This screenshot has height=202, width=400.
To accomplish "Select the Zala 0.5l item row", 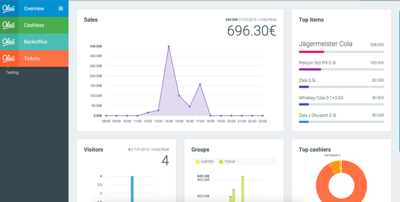I will [341, 83].
